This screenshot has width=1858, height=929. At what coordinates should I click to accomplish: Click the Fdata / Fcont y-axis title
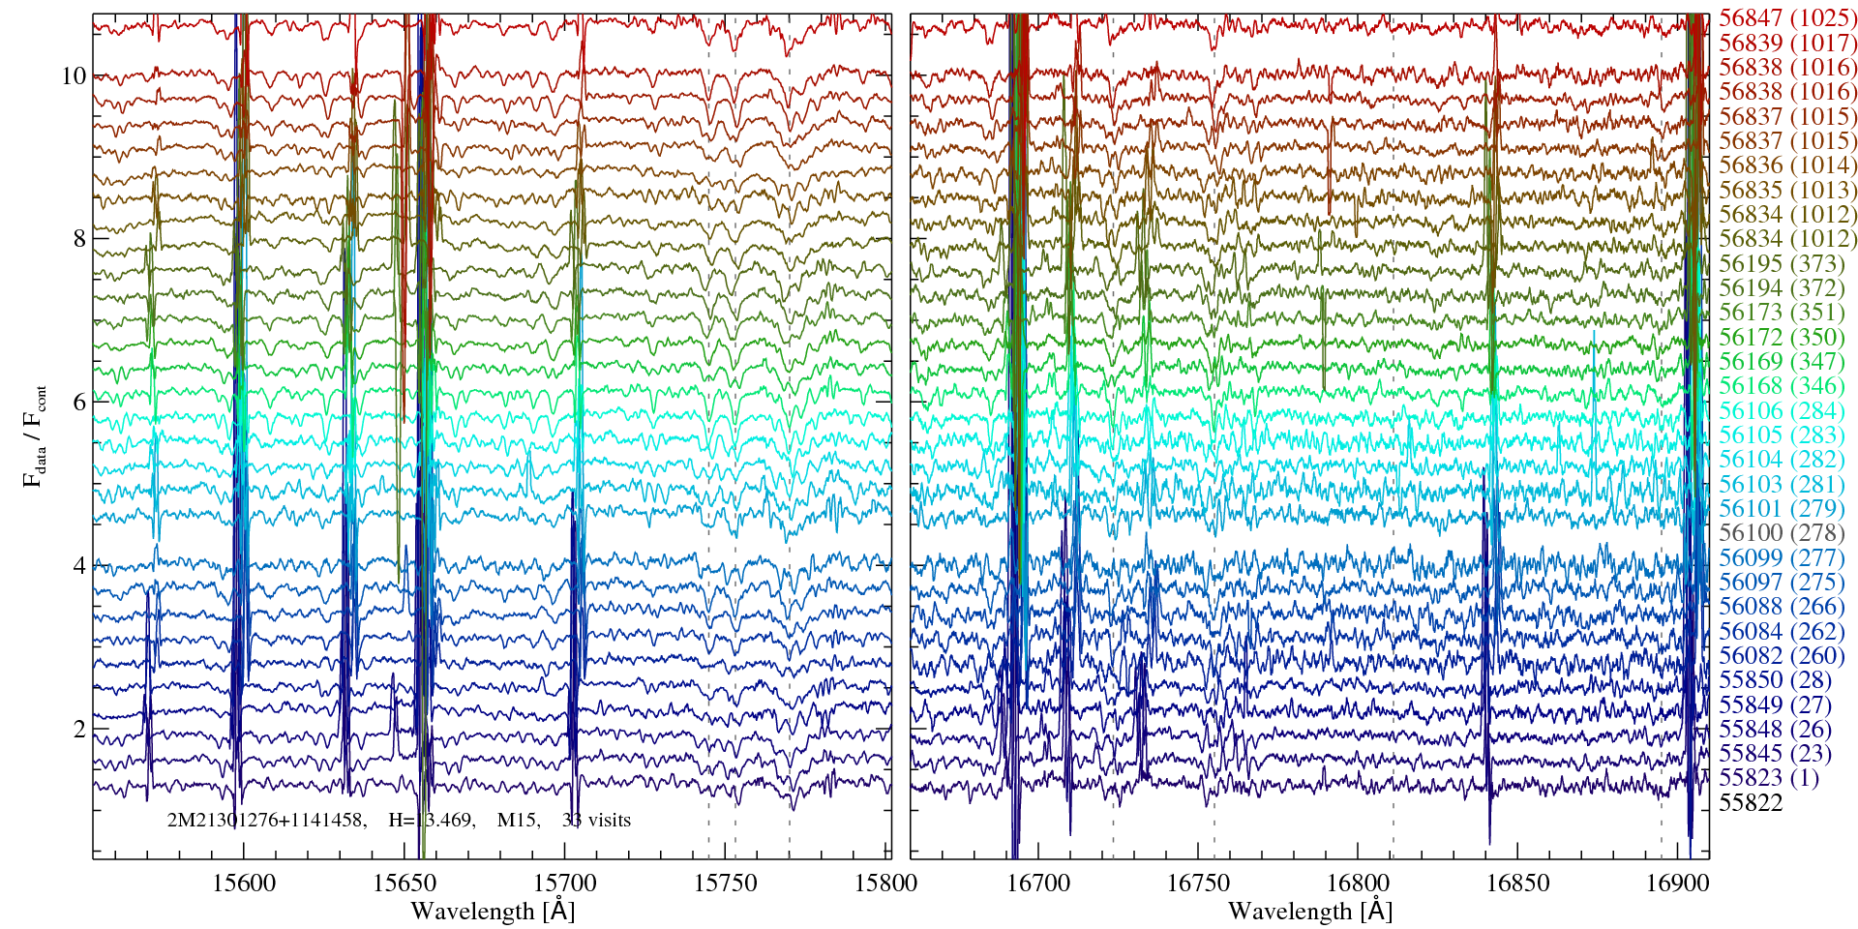35,435
